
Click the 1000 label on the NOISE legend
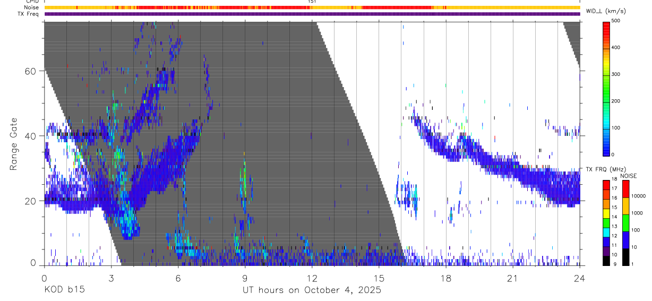(x=638, y=213)
